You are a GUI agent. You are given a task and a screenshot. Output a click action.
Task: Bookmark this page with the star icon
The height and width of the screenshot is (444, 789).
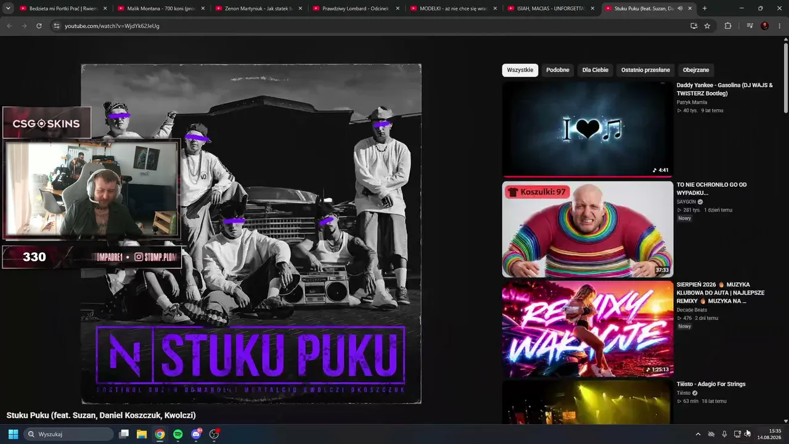pos(707,26)
